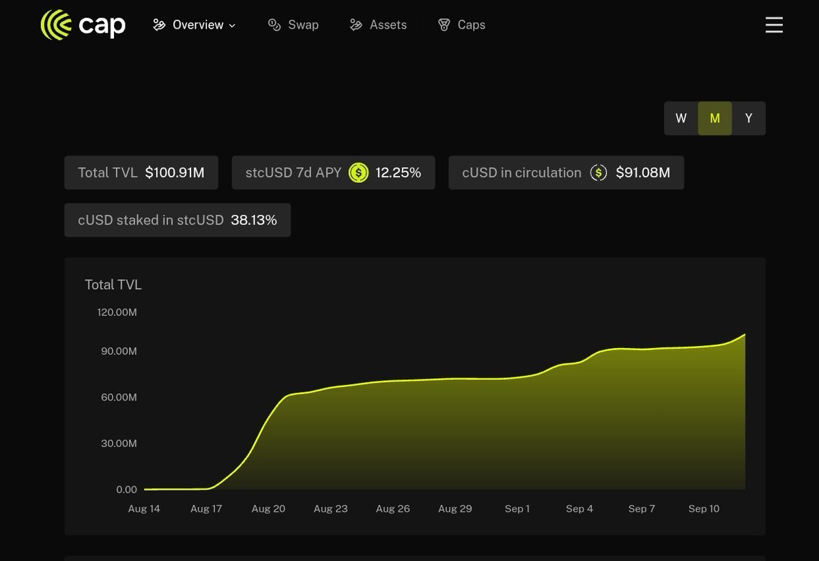
Task: Click the Aug 17 date label
Action: coord(206,508)
